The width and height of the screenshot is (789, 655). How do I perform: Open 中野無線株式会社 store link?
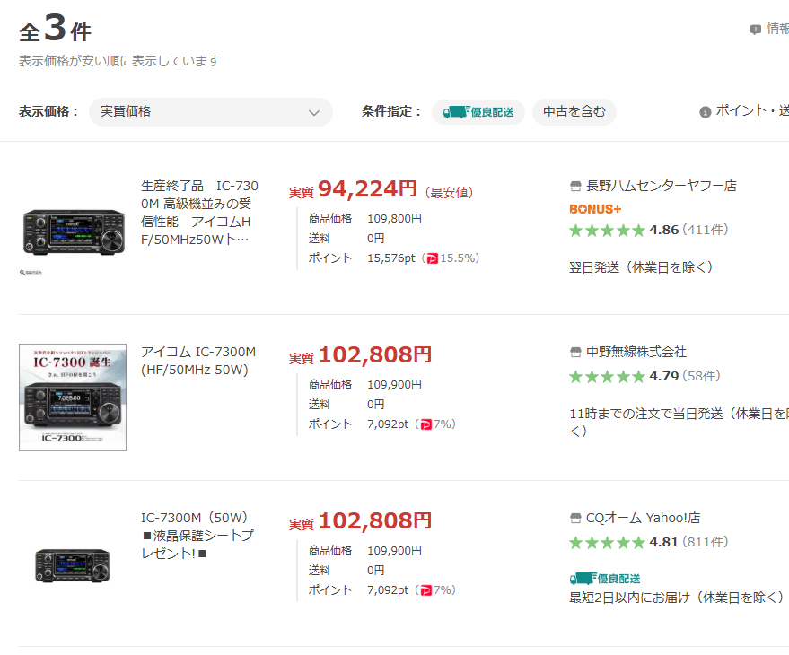coord(636,352)
